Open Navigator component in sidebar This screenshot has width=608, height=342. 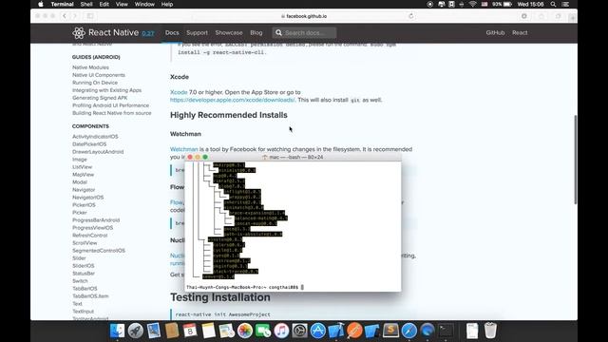point(84,190)
